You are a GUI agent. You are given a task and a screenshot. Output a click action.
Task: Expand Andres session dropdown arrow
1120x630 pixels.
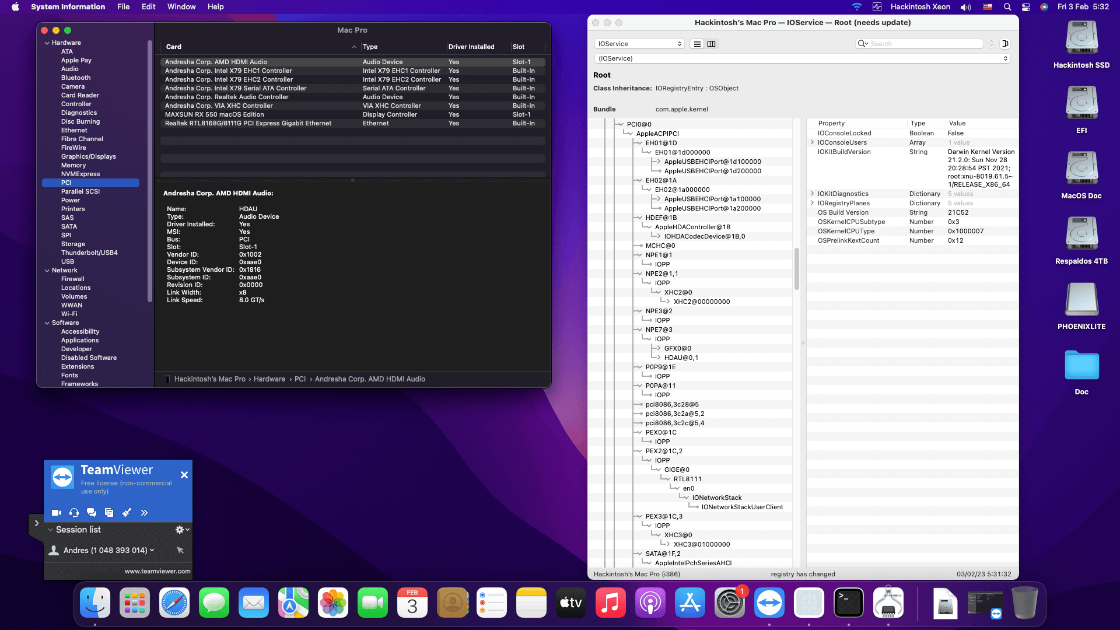click(152, 550)
